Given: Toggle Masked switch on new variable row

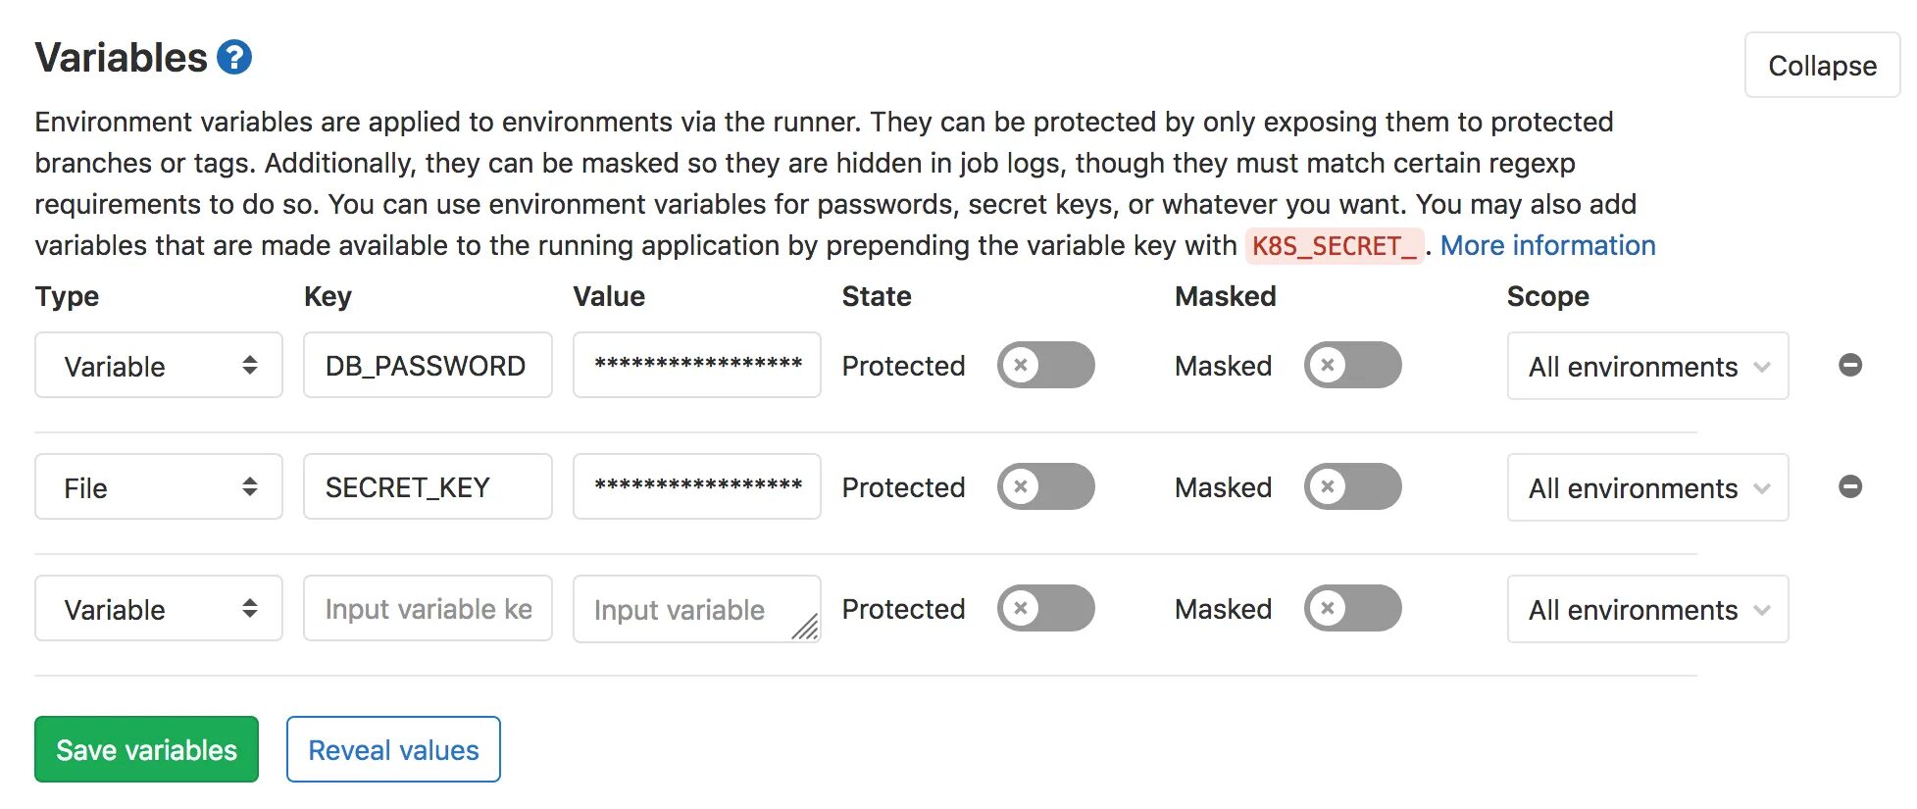Looking at the screenshot, I should coord(1353,608).
